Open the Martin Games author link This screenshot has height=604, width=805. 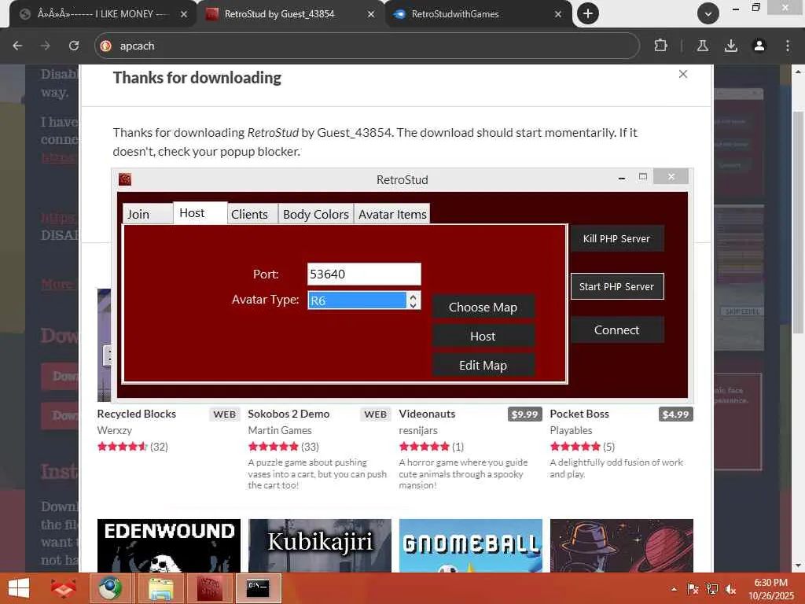coord(280,430)
